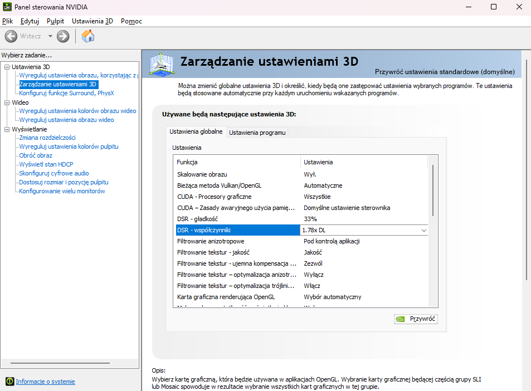
Task: Click the Forward arrow icon in toolbar
Action: point(63,36)
